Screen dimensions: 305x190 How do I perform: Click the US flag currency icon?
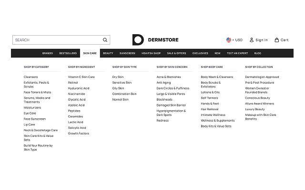click(x=229, y=40)
